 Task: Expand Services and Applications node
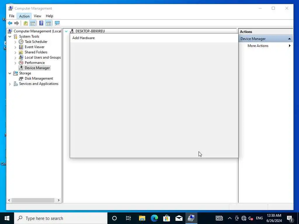10,84
